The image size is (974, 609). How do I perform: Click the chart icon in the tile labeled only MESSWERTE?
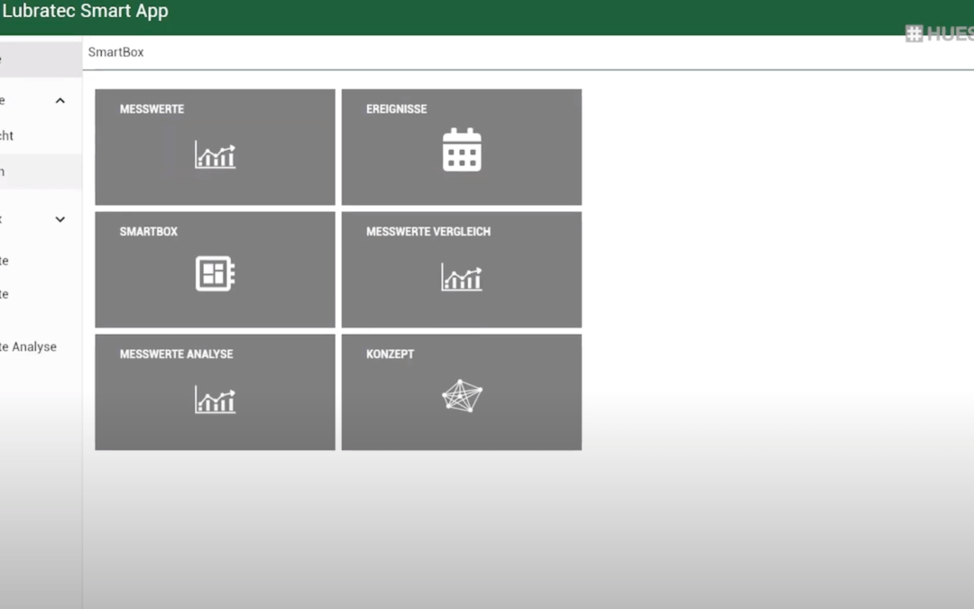coord(215,155)
